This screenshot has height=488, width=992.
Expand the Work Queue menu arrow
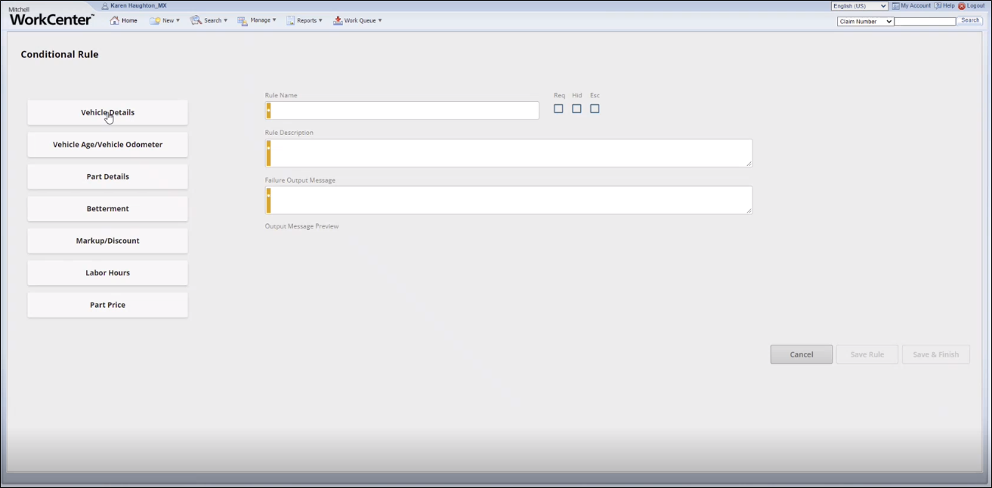pos(380,20)
